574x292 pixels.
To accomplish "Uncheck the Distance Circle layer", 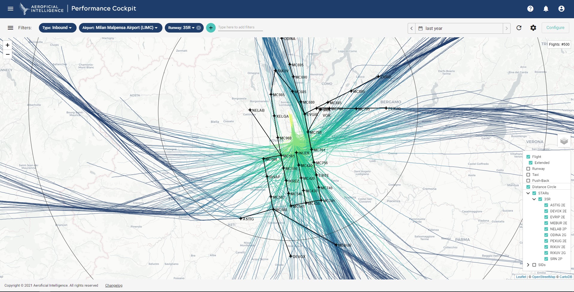I will [x=528, y=187].
